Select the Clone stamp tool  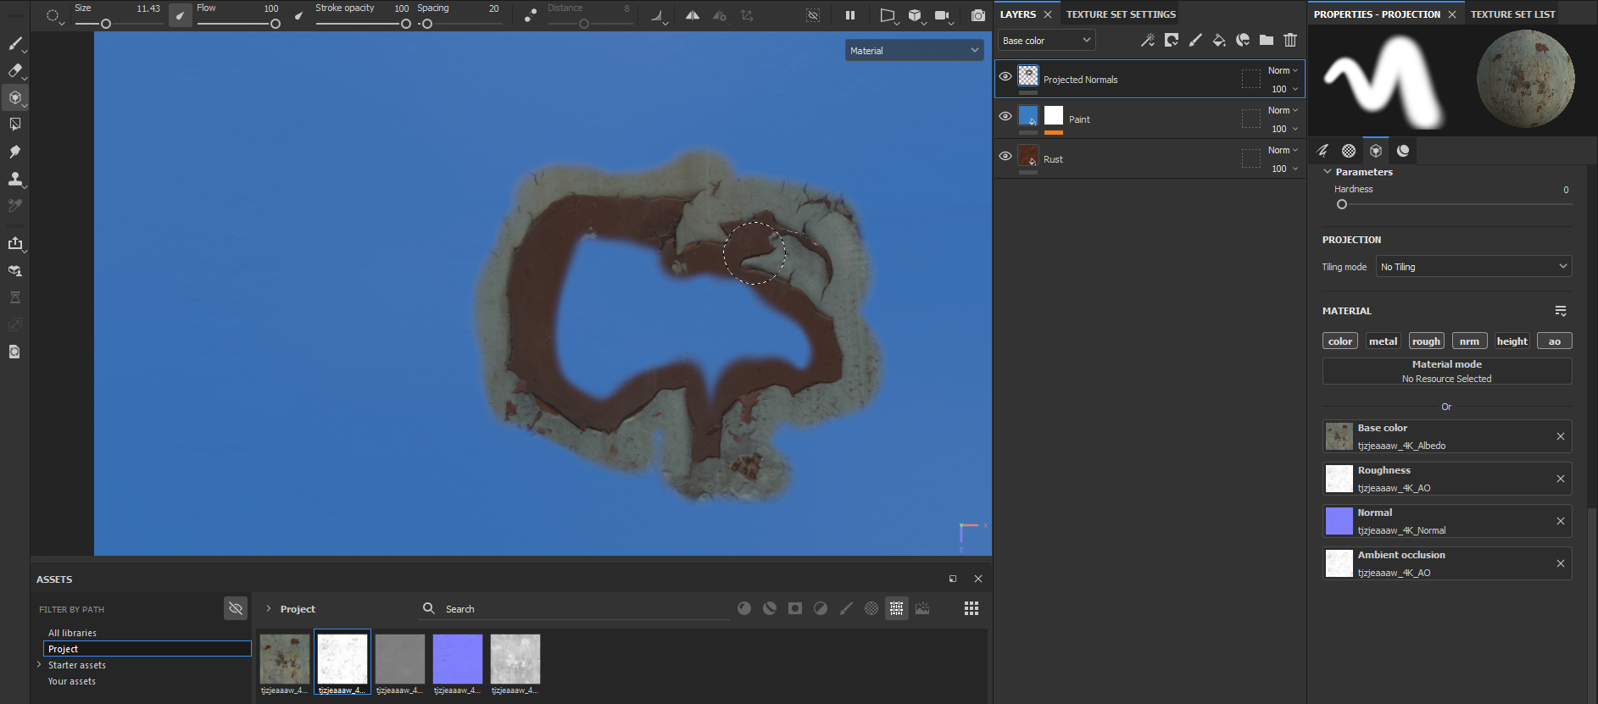coord(15,179)
